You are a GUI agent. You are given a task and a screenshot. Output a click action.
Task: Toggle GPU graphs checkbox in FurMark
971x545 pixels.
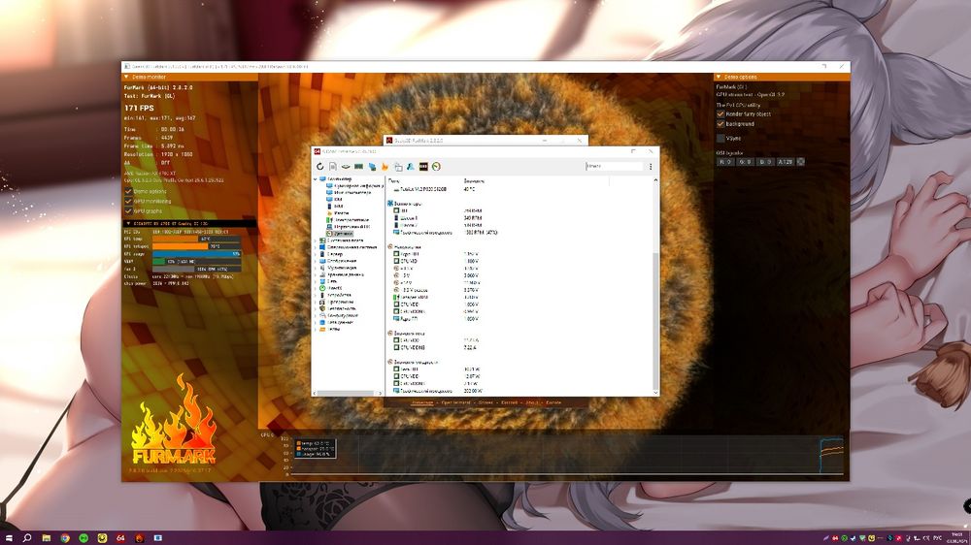pyautogui.click(x=128, y=211)
